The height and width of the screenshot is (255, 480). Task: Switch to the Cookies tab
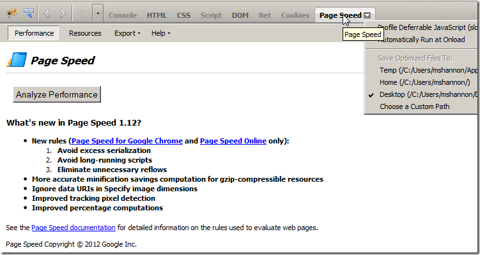[295, 15]
